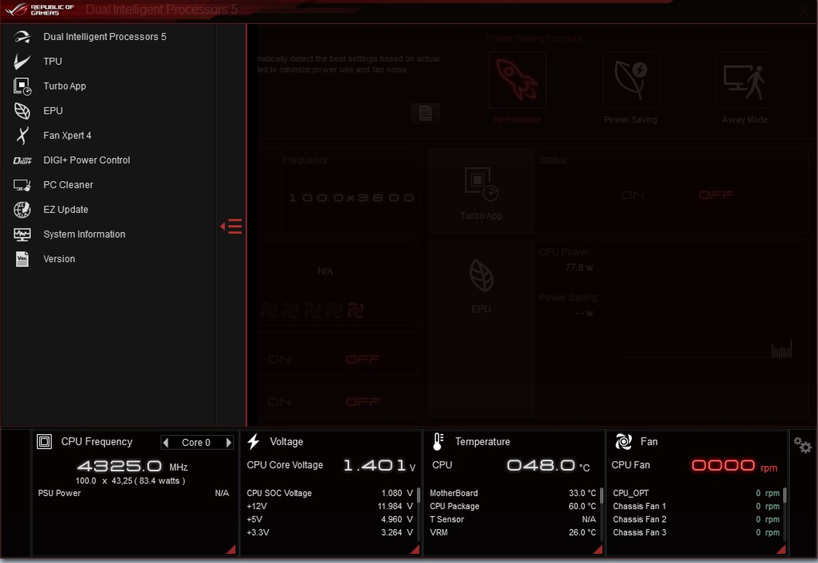Image resolution: width=818 pixels, height=563 pixels.
Task: Collapse the sidebar menu with red list icon
Action: [231, 226]
